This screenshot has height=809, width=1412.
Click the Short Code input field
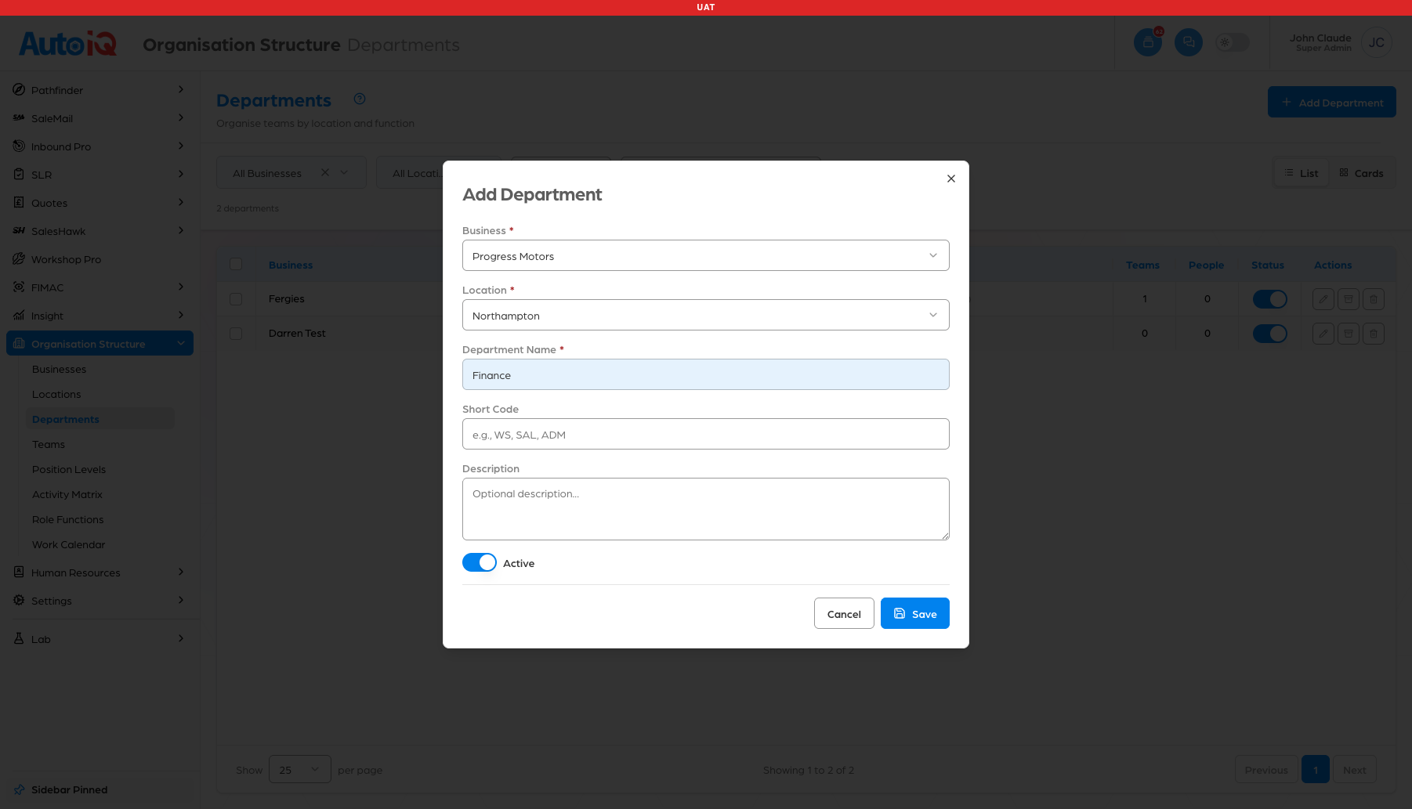pyautogui.click(x=706, y=434)
